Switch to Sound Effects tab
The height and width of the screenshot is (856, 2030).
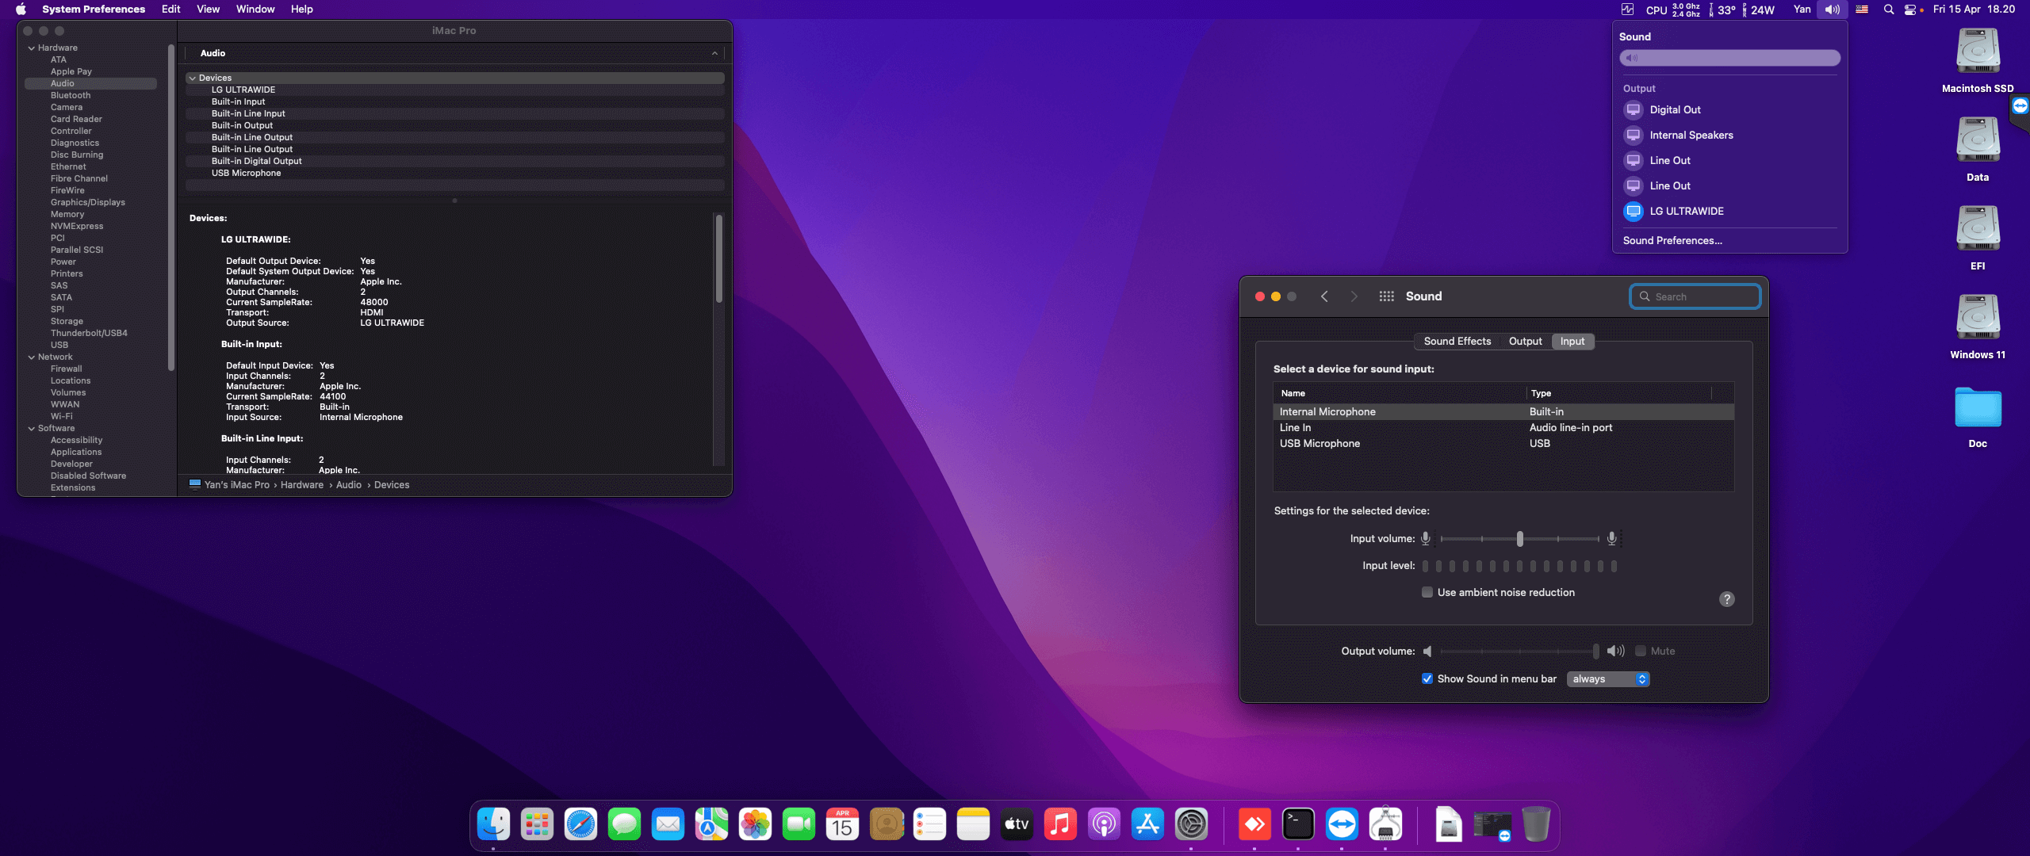[1457, 342]
